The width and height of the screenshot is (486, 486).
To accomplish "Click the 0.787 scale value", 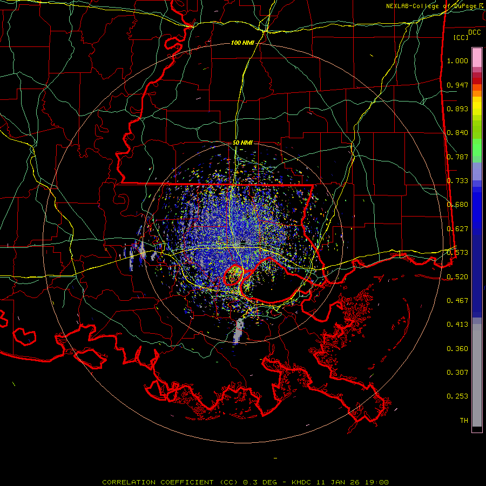I will pyautogui.click(x=457, y=157).
